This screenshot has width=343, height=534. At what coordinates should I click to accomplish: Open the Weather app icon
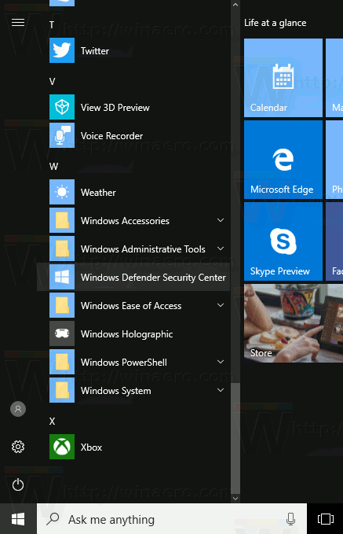[62, 192]
